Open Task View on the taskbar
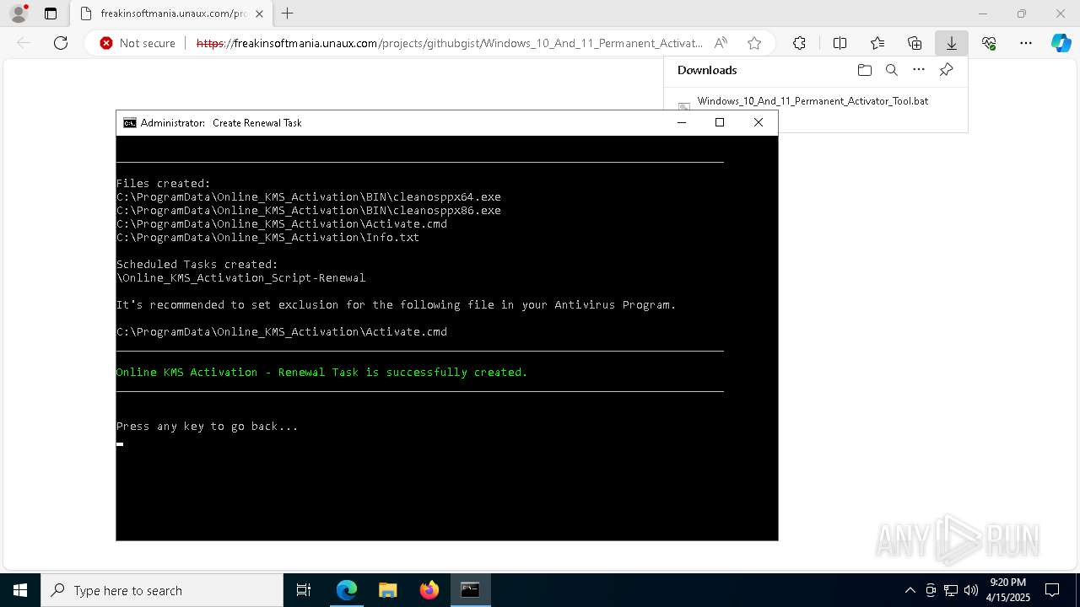 click(304, 590)
